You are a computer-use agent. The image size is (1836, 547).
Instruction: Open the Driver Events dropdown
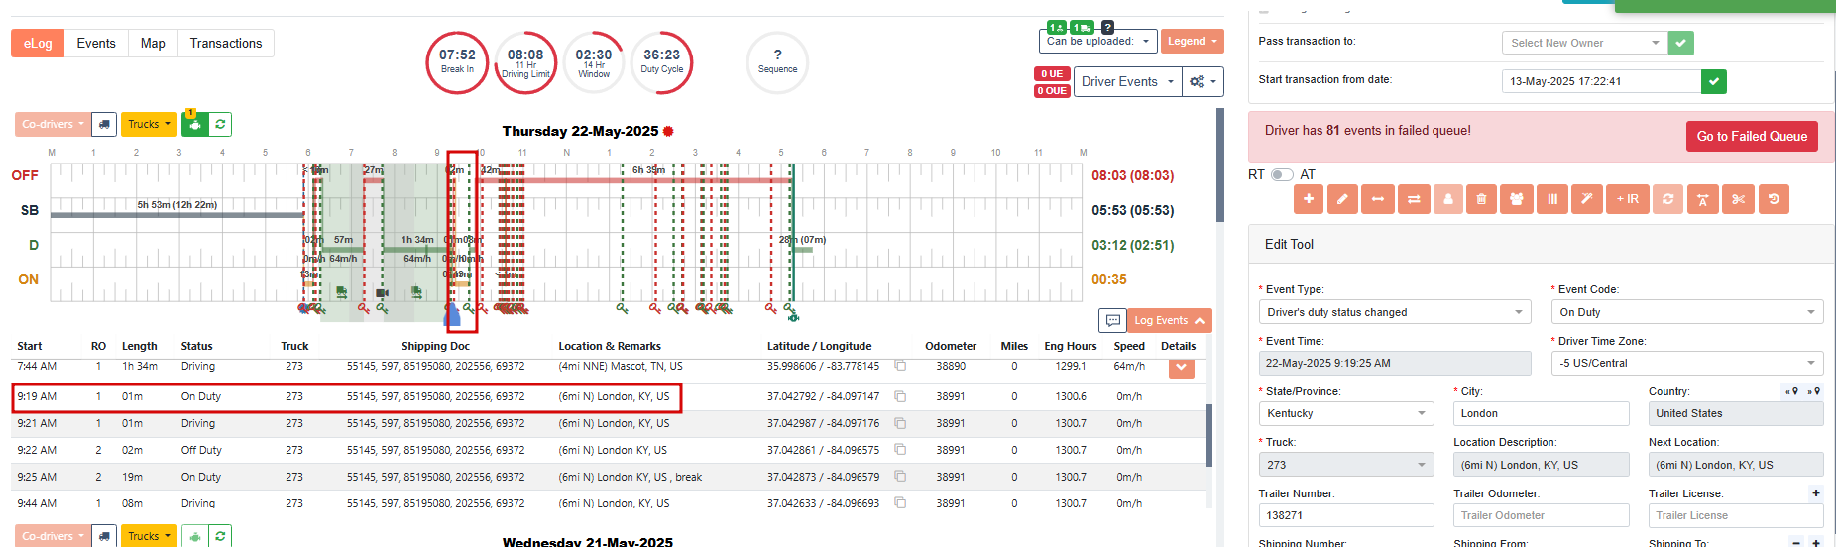(1128, 81)
